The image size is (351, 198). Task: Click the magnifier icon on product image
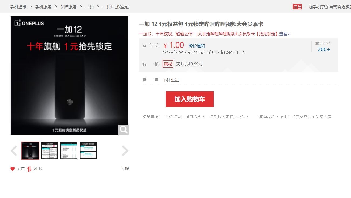[124, 130]
